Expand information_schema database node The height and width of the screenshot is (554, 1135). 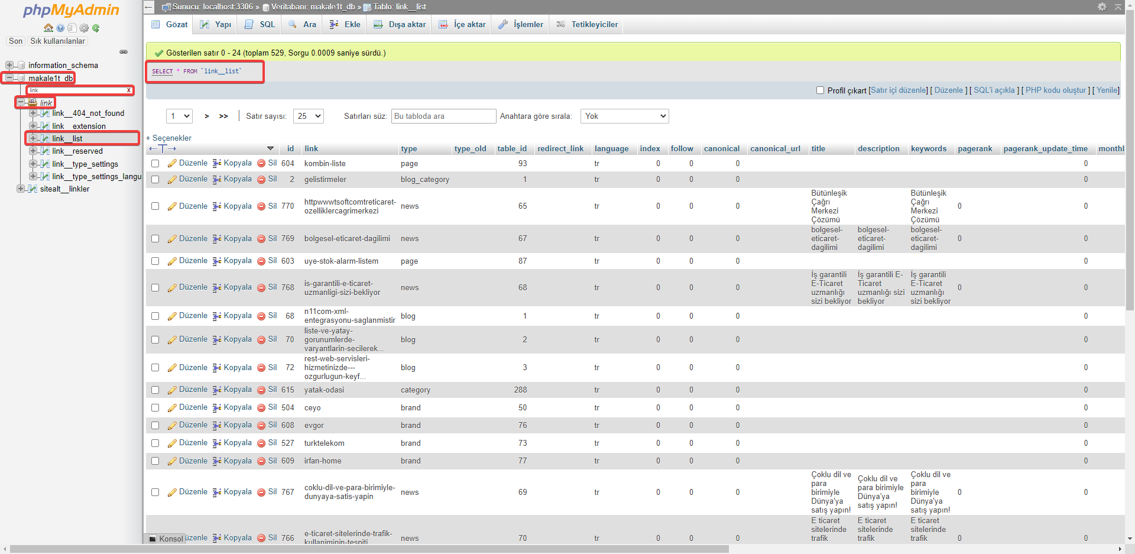[x=9, y=65]
